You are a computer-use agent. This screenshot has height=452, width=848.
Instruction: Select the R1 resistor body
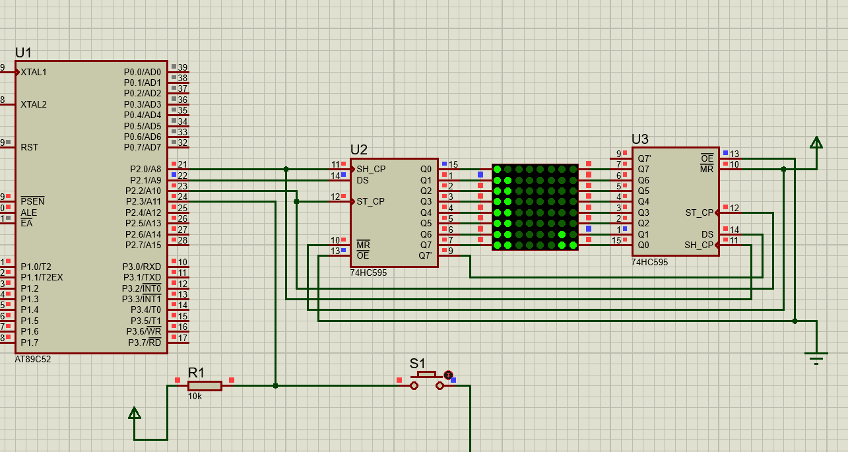205,385
